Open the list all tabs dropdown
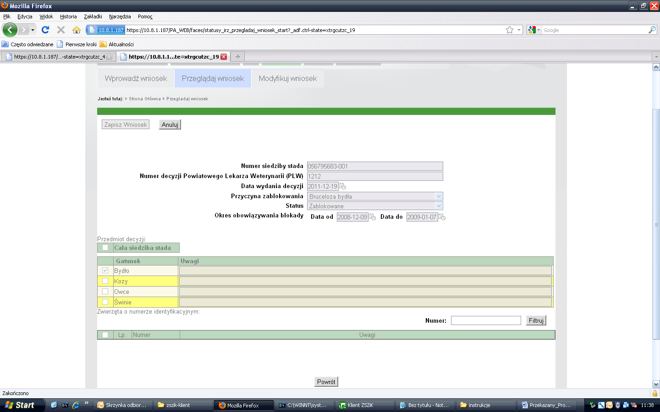 (656, 57)
